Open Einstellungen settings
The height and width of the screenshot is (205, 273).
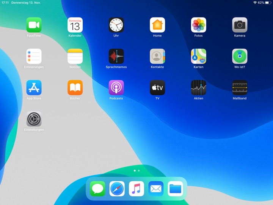point(34,119)
